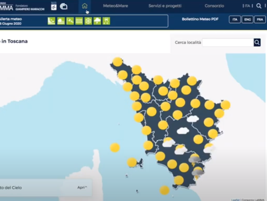Select the snowflake snow alert icon
Screen dimensions: 267x201
(88, 21)
